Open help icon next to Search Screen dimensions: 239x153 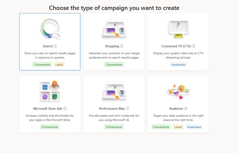click(x=55, y=46)
